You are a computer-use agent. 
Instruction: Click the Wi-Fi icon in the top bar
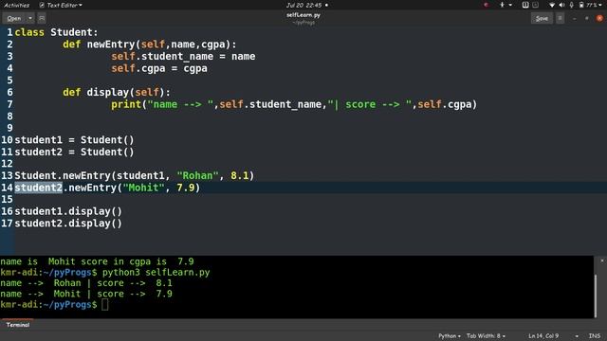pyautogui.click(x=552, y=5)
